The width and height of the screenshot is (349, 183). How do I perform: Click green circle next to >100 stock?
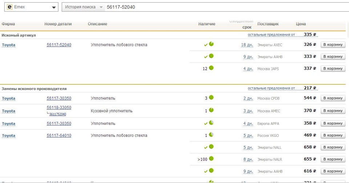pyautogui.click(x=211, y=159)
